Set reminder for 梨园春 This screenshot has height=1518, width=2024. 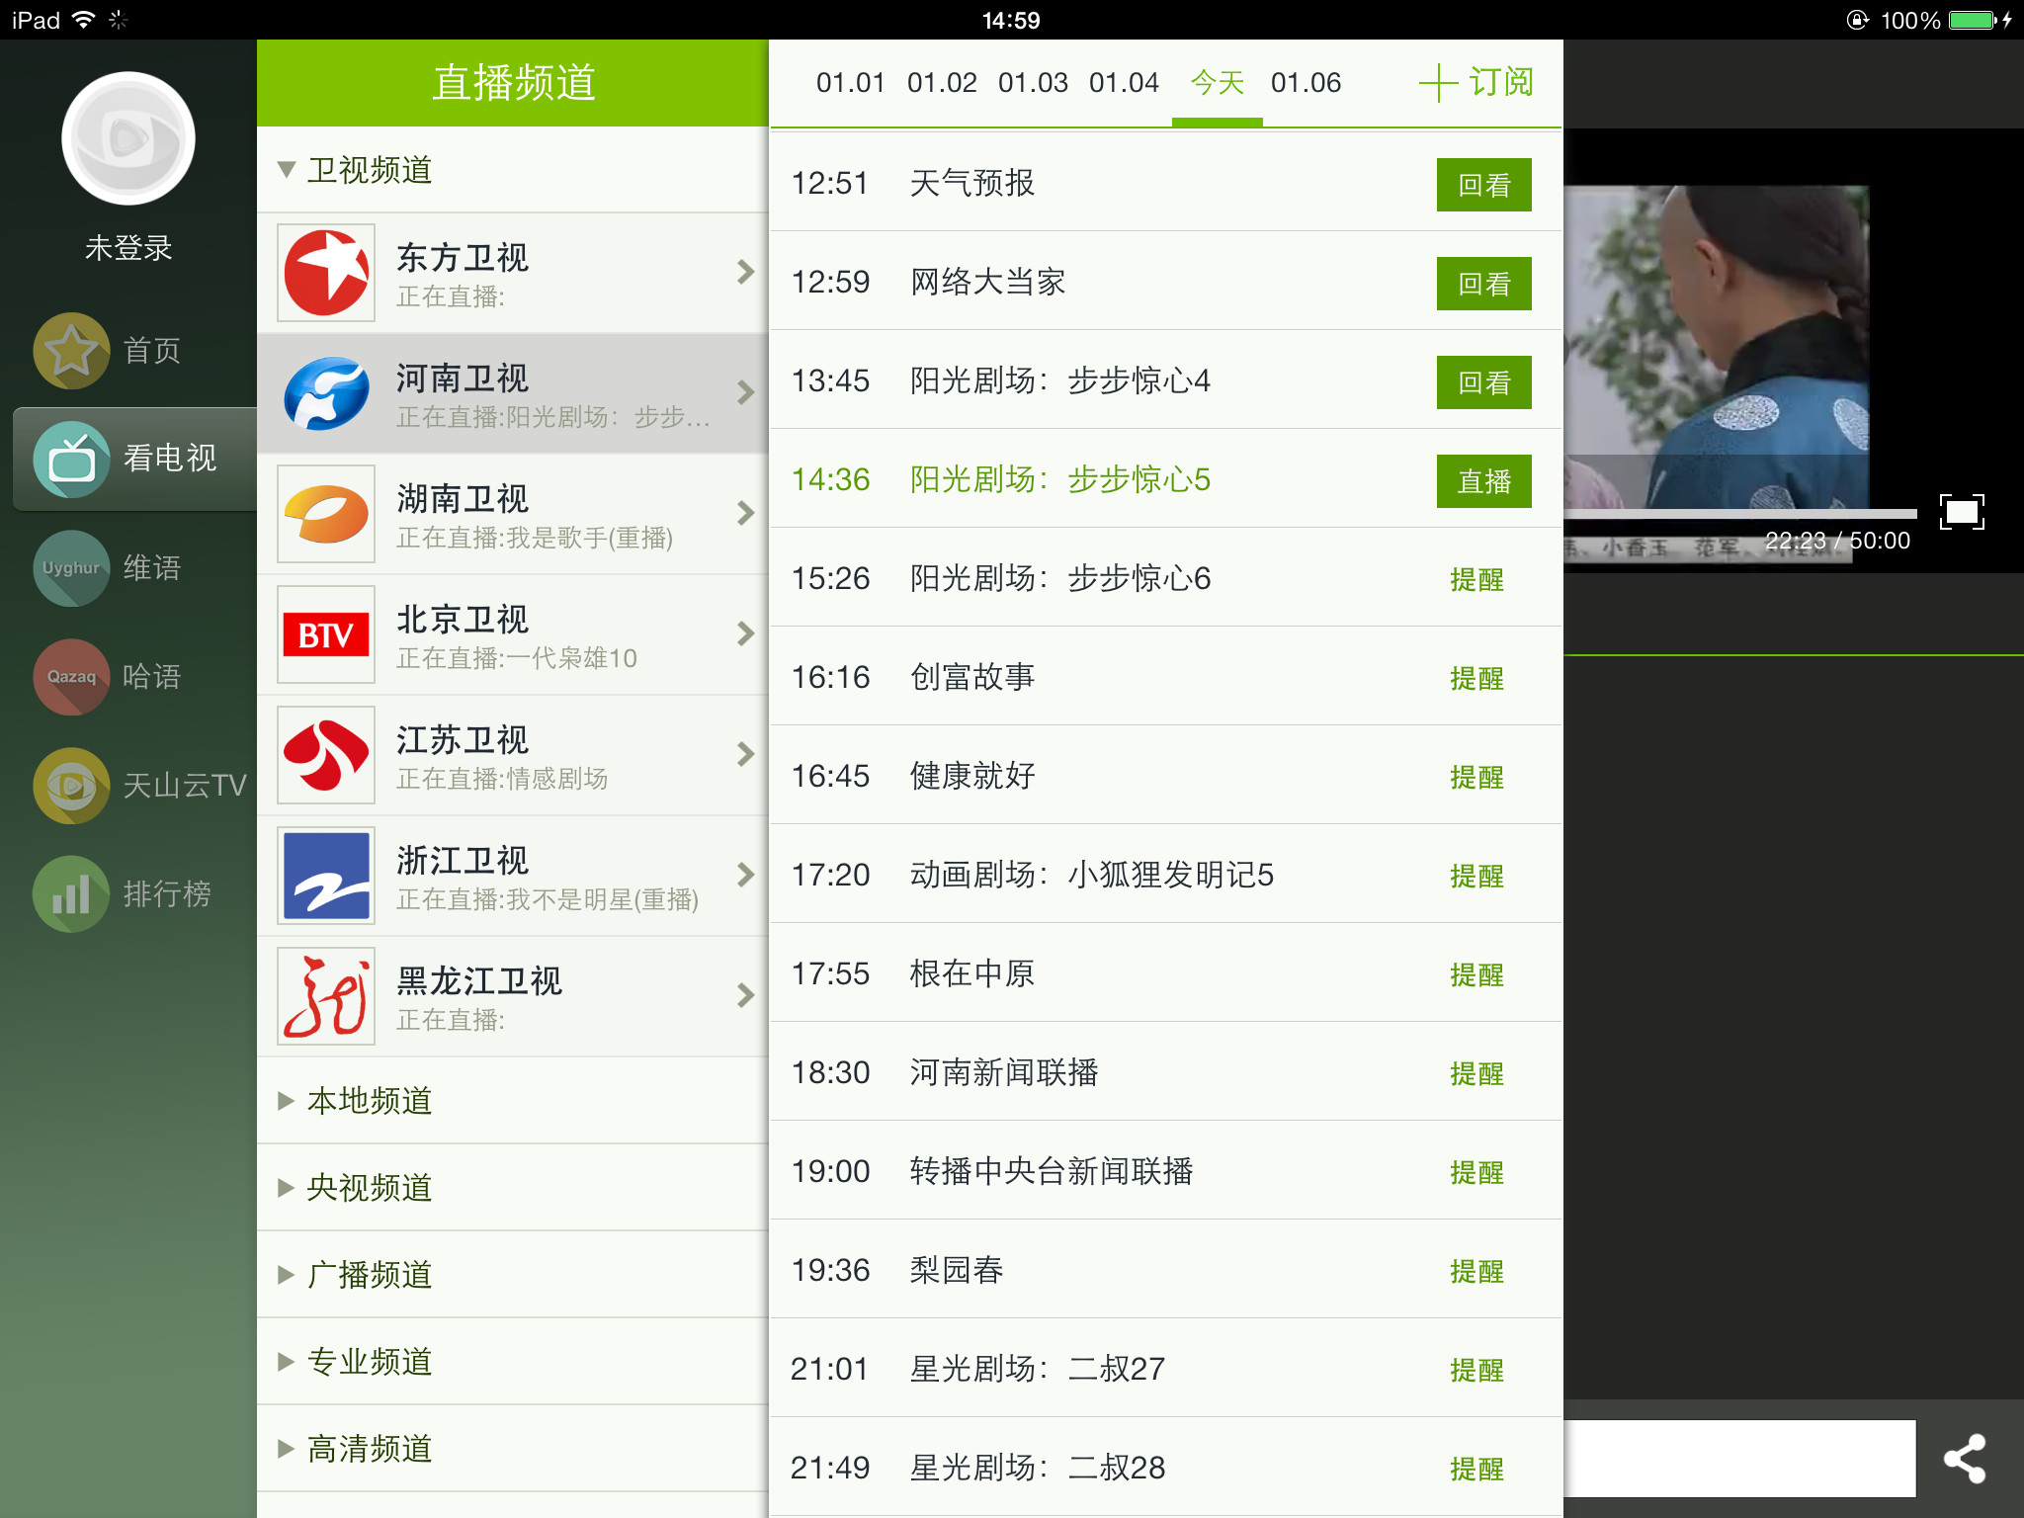pyautogui.click(x=1477, y=1272)
